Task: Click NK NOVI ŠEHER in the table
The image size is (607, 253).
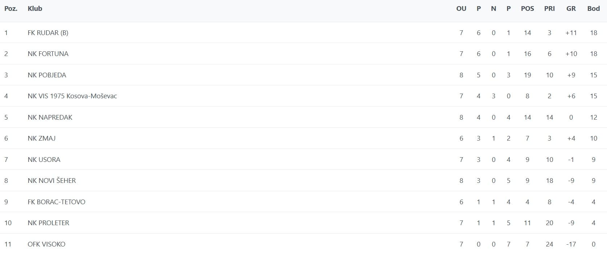Action: (52, 181)
